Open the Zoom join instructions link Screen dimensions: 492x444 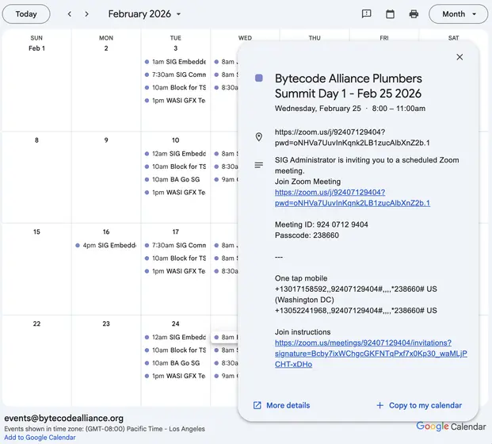[370, 354]
